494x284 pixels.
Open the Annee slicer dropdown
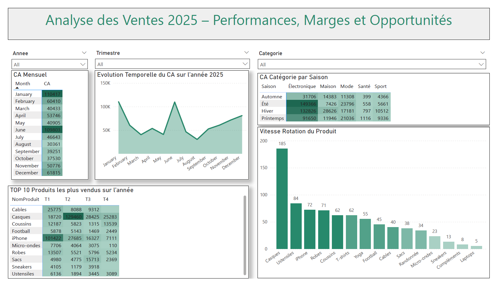tap(82, 64)
